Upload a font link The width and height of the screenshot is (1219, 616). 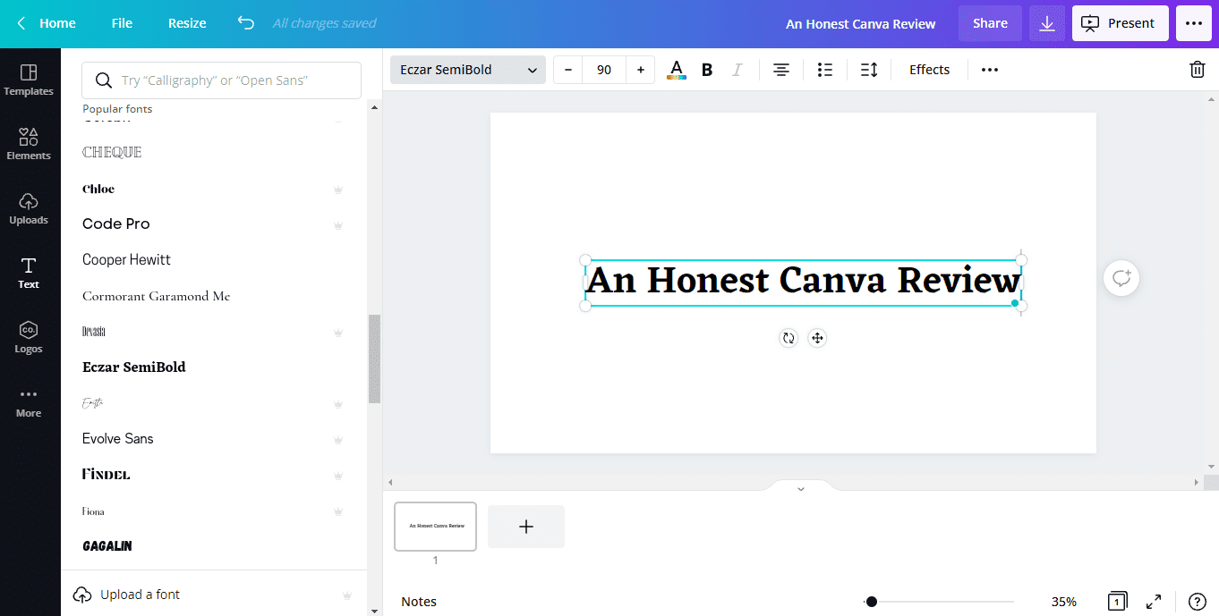pyautogui.click(x=141, y=595)
